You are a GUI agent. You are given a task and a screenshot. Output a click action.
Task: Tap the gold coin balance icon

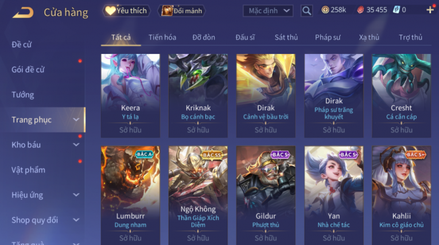click(325, 10)
